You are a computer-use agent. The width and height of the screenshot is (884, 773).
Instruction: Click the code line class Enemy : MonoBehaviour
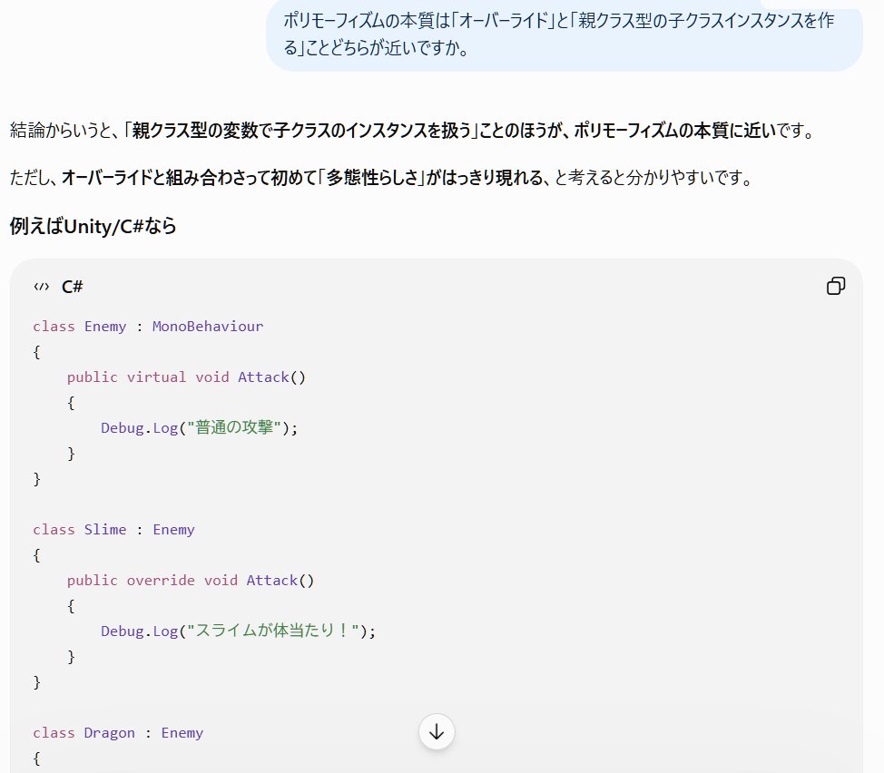(148, 327)
